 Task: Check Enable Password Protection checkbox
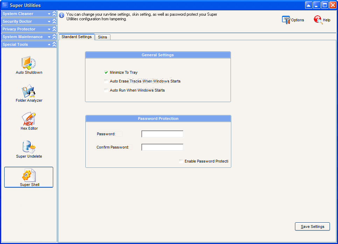(x=181, y=161)
